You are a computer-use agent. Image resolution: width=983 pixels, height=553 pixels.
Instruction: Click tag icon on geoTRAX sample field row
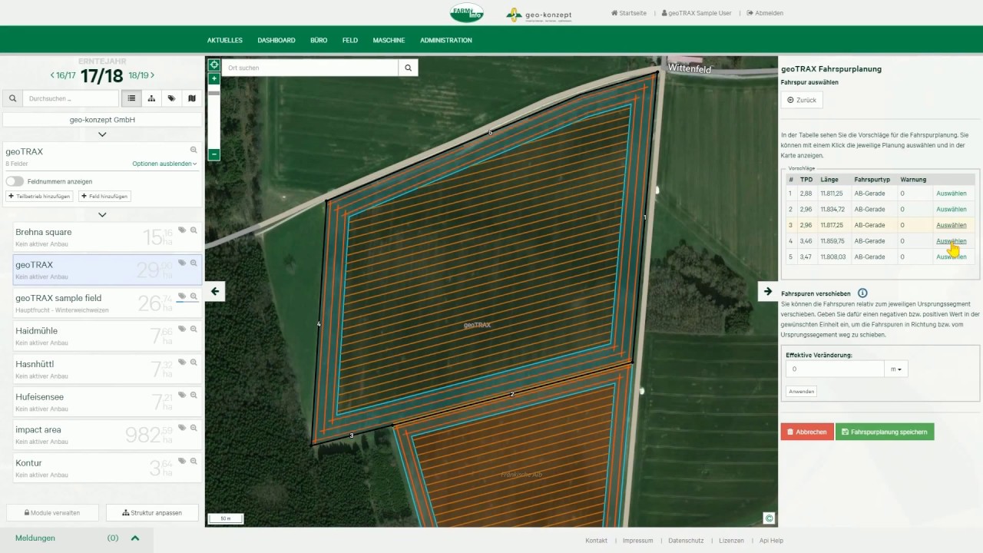coord(182,296)
